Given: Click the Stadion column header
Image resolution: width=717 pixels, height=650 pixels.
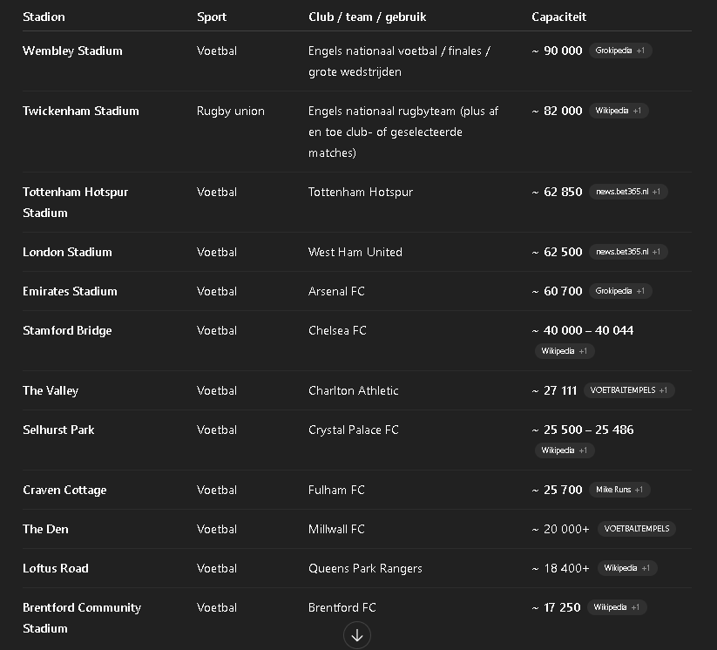Looking at the screenshot, I should [44, 17].
